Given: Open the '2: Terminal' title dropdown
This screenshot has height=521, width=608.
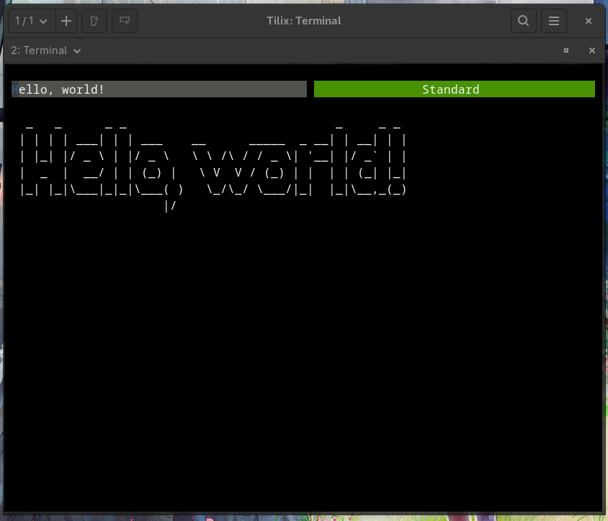Looking at the screenshot, I should [45, 50].
